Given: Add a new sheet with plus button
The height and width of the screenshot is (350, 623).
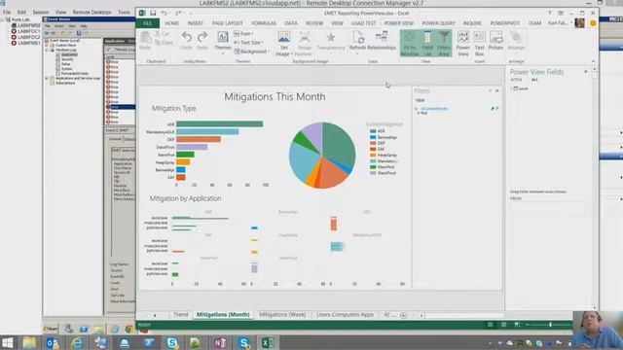Looking at the screenshot, I should pyautogui.click(x=403, y=315).
